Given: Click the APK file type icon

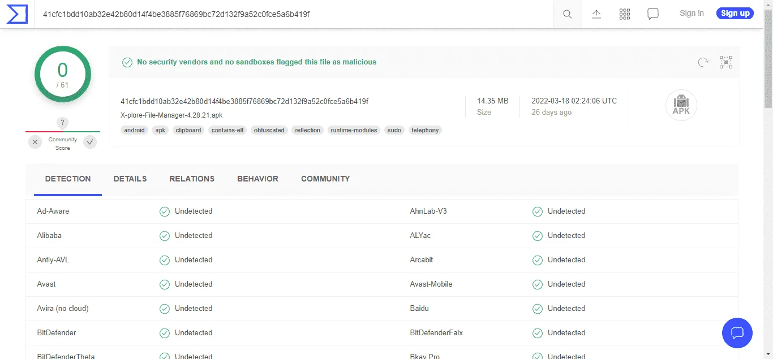Looking at the screenshot, I should [x=681, y=105].
